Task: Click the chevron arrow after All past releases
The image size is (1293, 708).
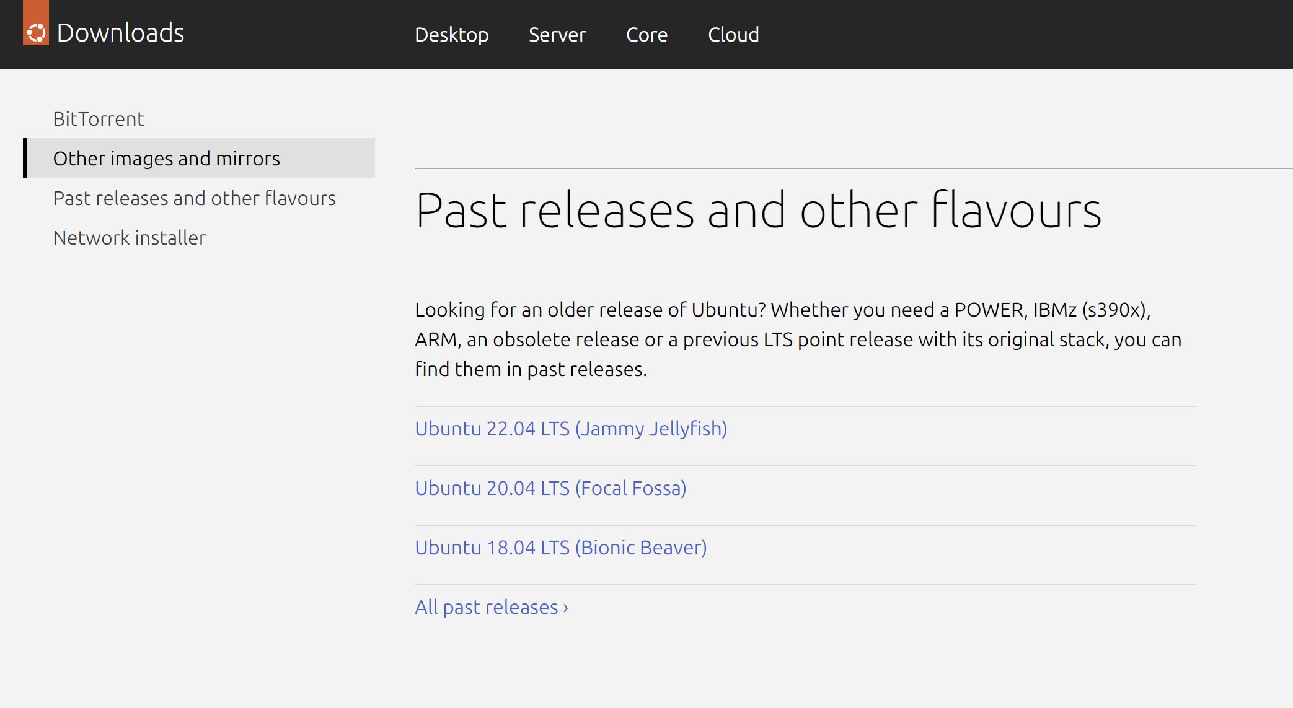Action: click(565, 608)
